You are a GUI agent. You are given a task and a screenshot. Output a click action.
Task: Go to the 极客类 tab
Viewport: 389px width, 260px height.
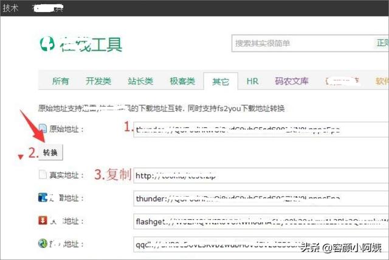pos(182,82)
